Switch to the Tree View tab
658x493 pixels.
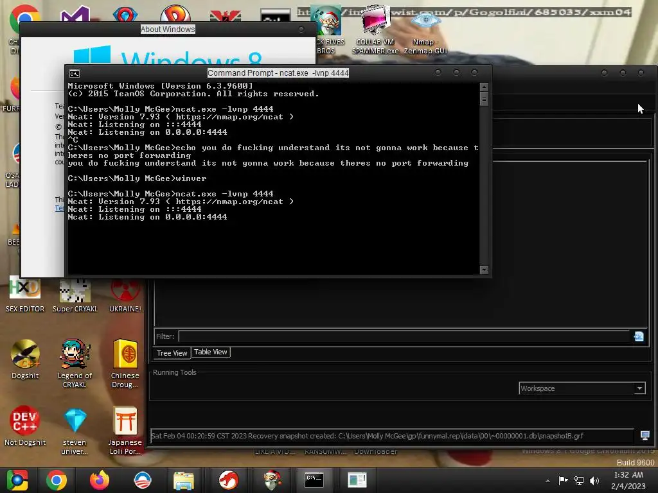tap(172, 353)
